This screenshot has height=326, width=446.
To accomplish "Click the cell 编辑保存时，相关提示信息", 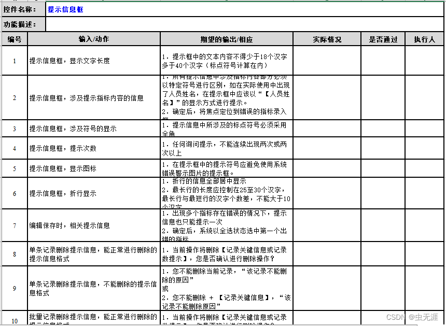I will point(94,225).
